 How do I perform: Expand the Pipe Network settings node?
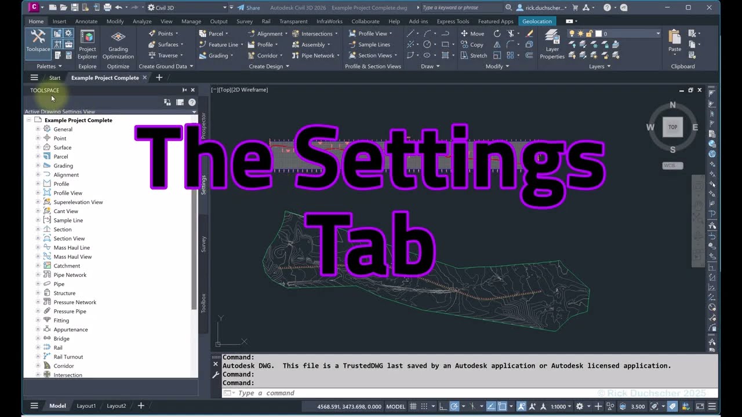click(x=38, y=275)
